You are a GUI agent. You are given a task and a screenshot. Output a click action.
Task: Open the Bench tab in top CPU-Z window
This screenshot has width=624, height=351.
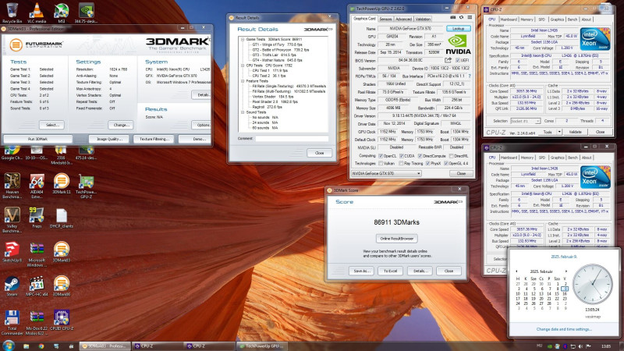click(x=573, y=19)
